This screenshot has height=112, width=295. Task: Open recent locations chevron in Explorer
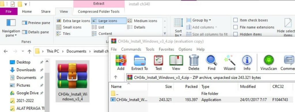pos(23,51)
